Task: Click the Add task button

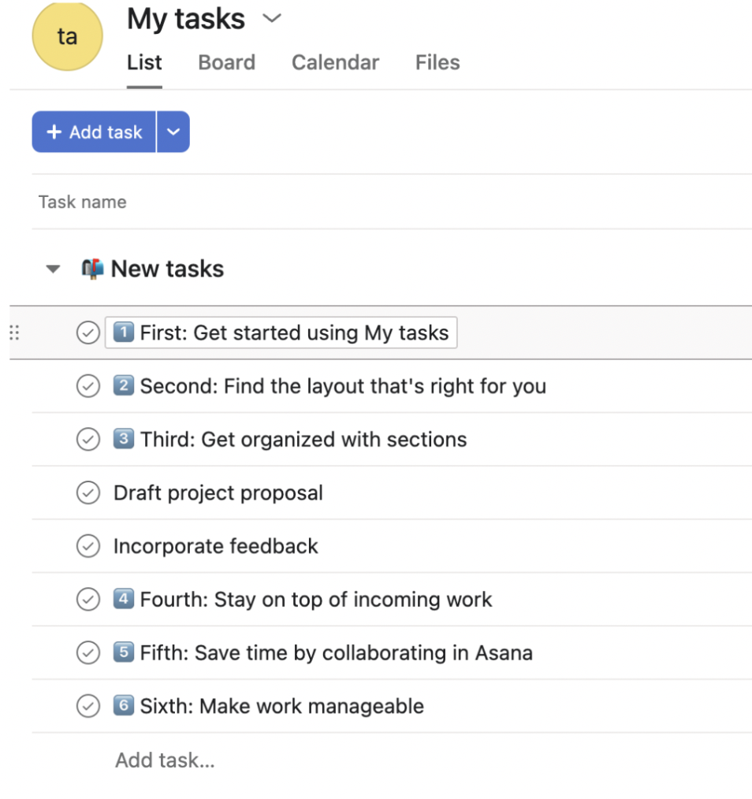Action: click(93, 132)
